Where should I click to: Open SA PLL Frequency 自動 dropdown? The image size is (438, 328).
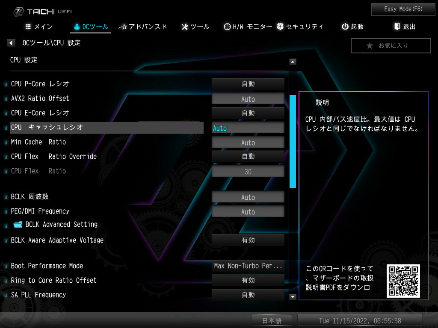click(248, 295)
